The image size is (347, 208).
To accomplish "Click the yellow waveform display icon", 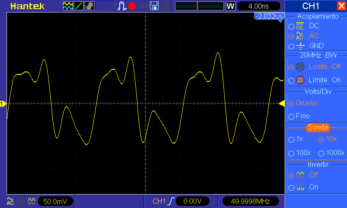I will (68, 6).
